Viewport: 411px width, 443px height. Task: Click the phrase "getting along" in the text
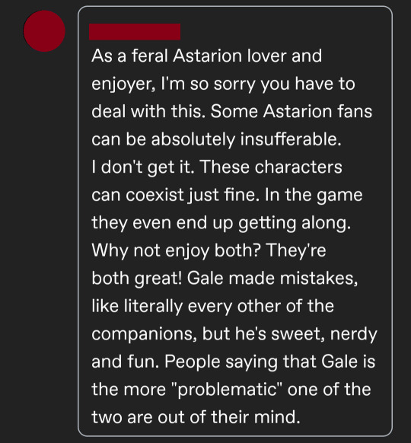click(292, 223)
